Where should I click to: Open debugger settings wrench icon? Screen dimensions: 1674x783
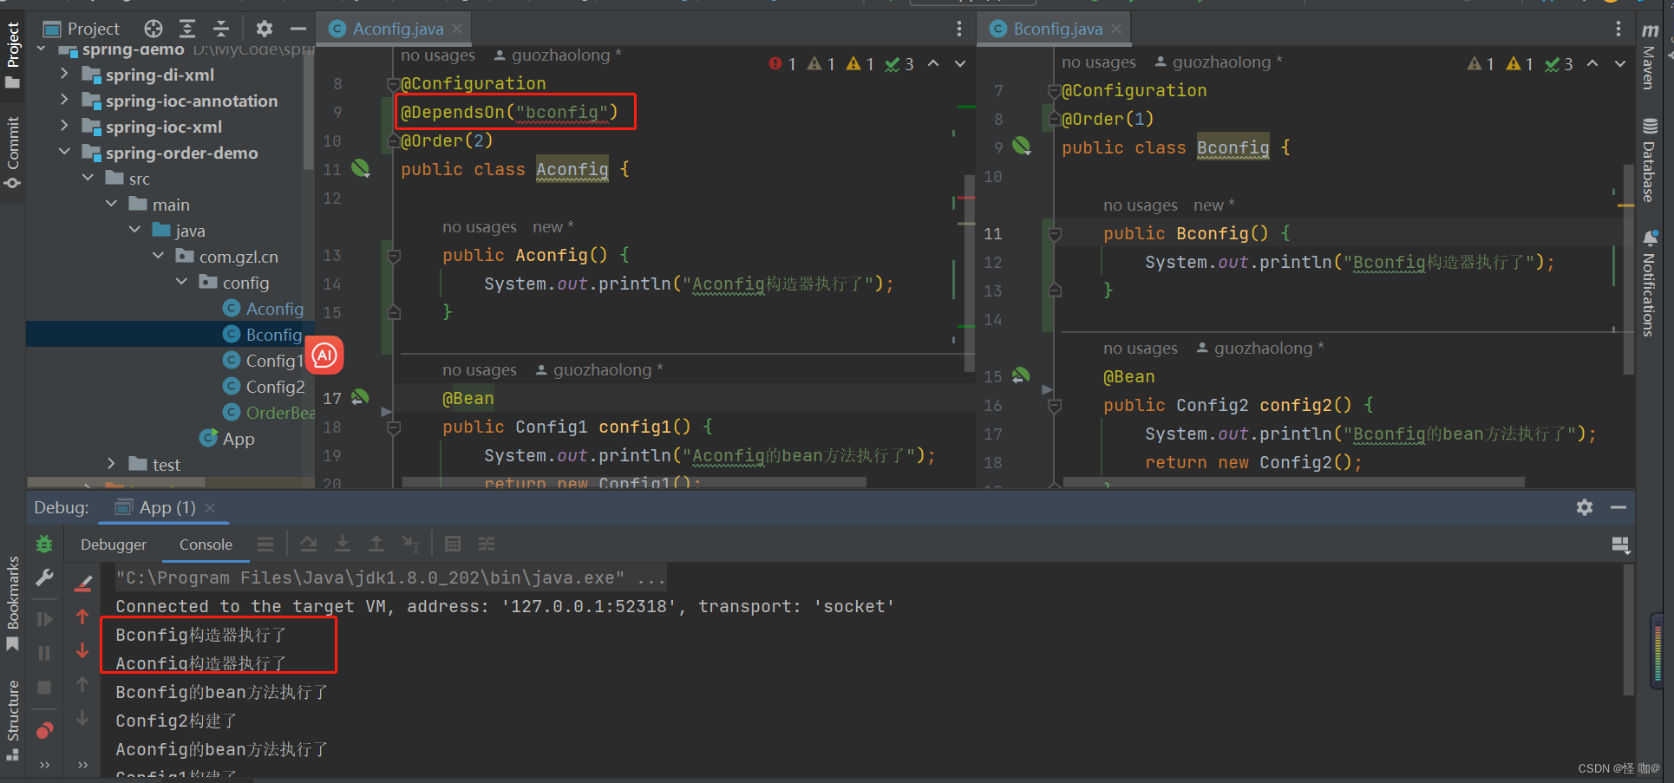(x=44, y=578)
